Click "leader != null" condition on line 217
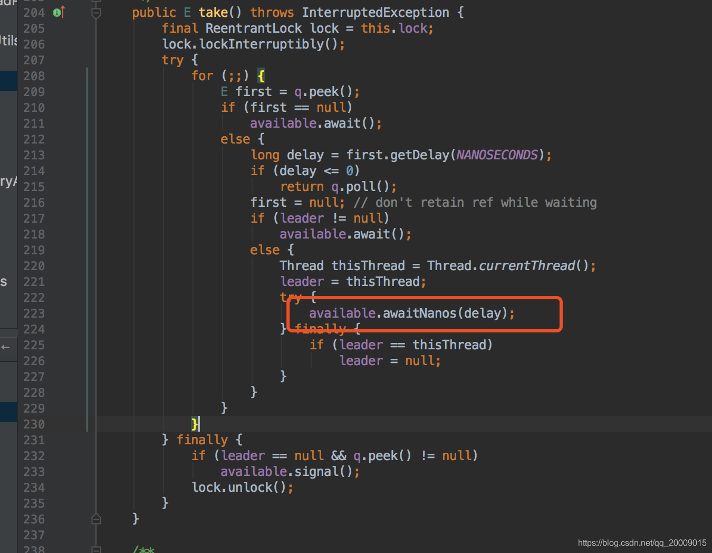Viewport: 712px width, 553px height. point(331,218)
